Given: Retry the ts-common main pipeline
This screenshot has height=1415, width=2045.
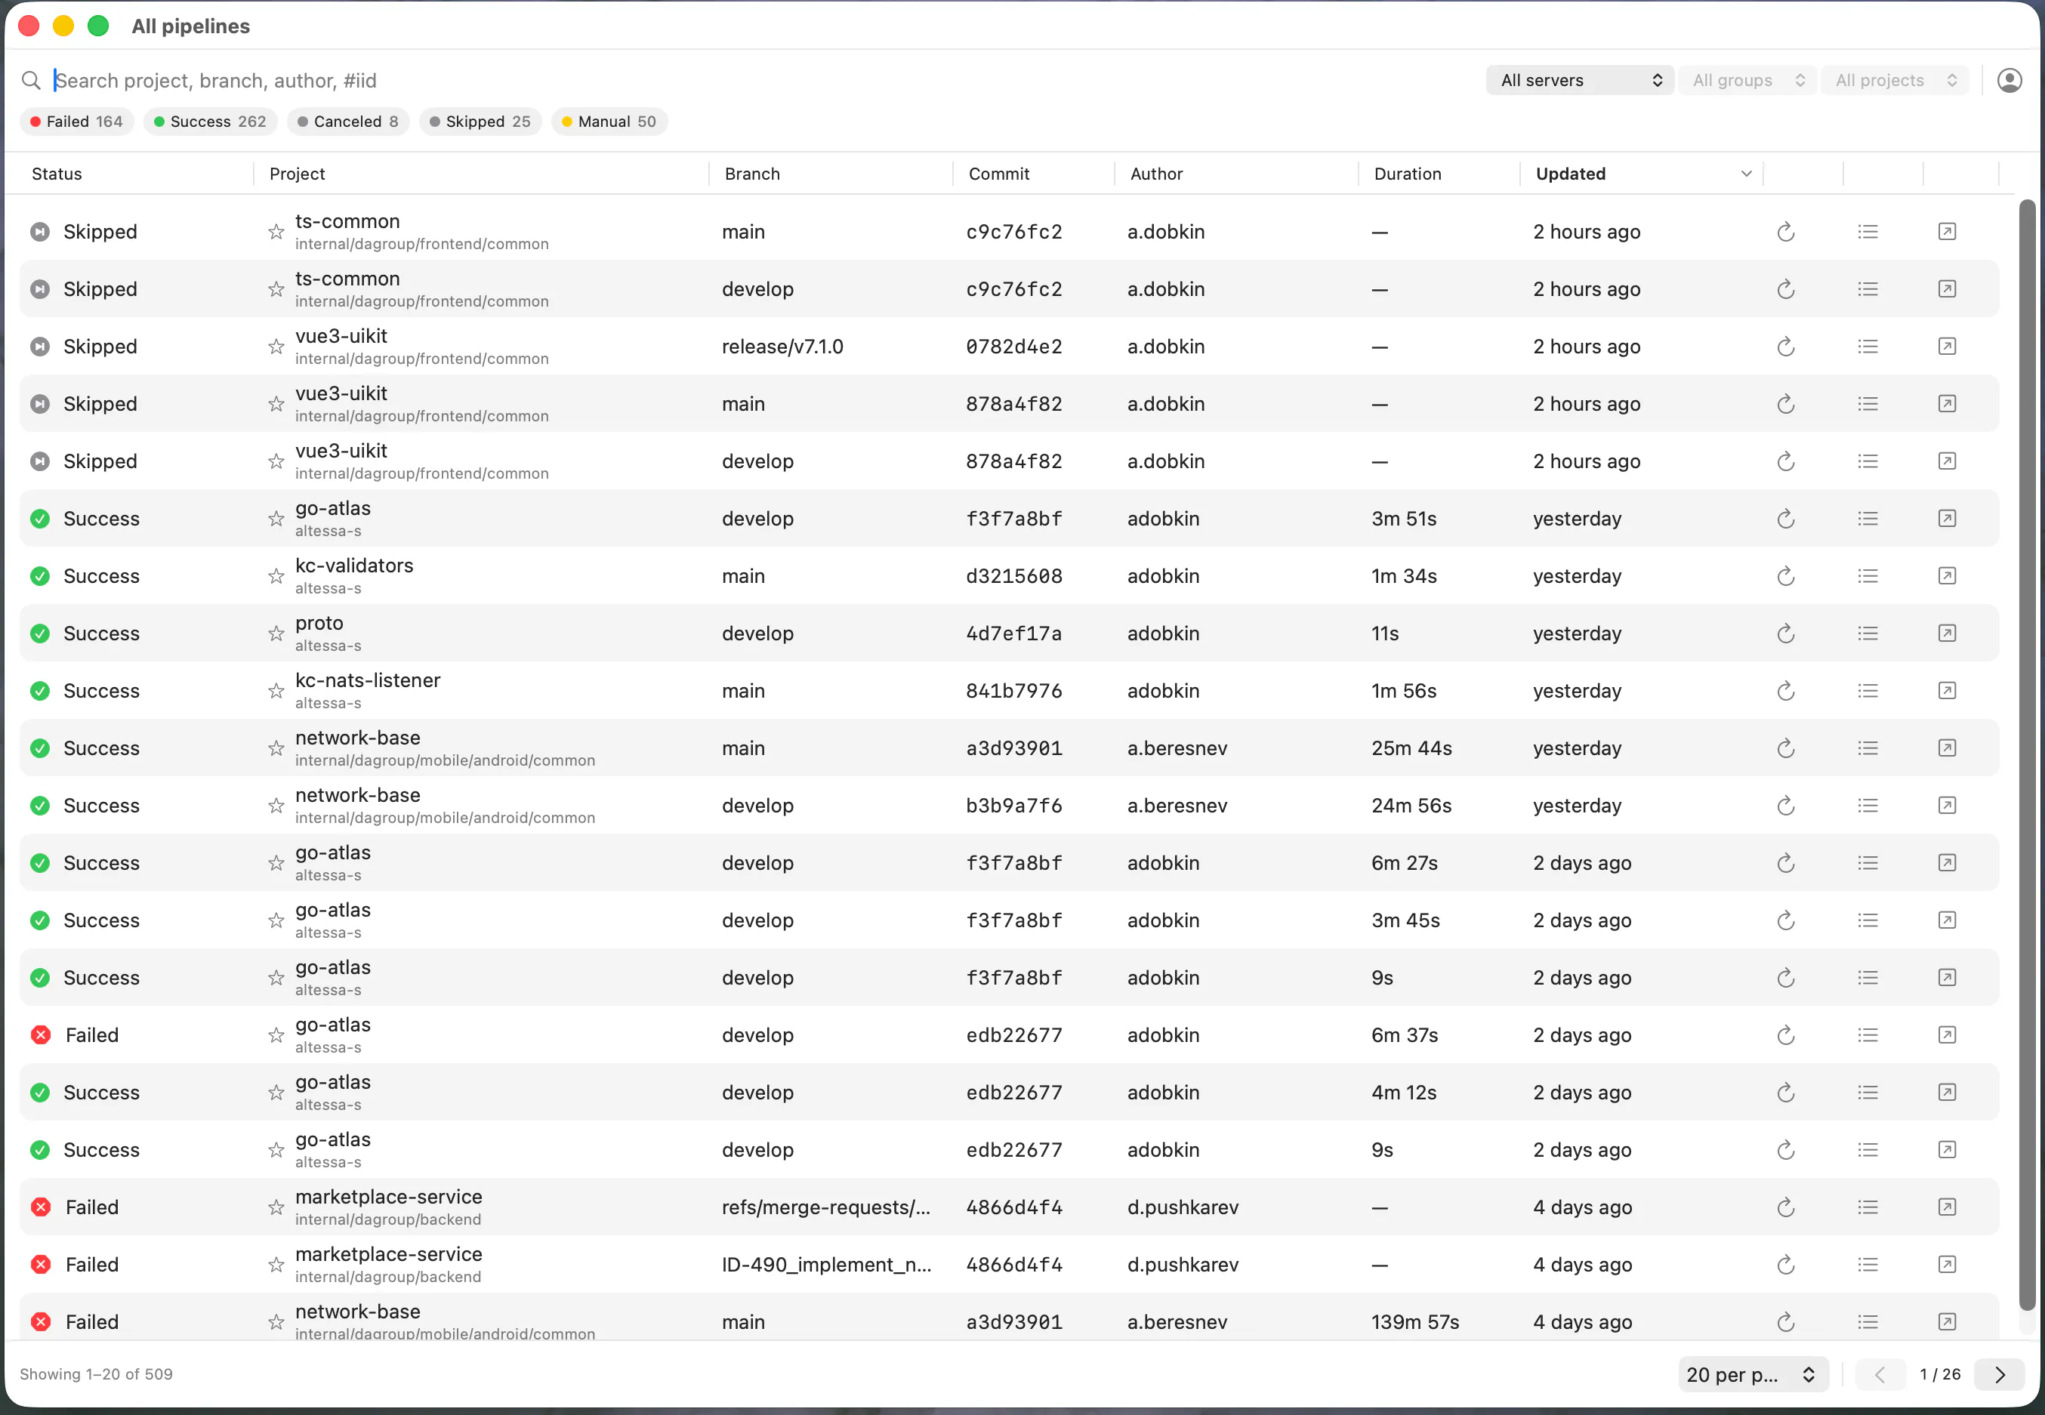Looking at the screenshot, I should click(1785, 233).
